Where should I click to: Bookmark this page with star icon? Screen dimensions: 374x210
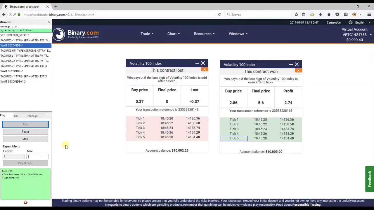point(296,15)
